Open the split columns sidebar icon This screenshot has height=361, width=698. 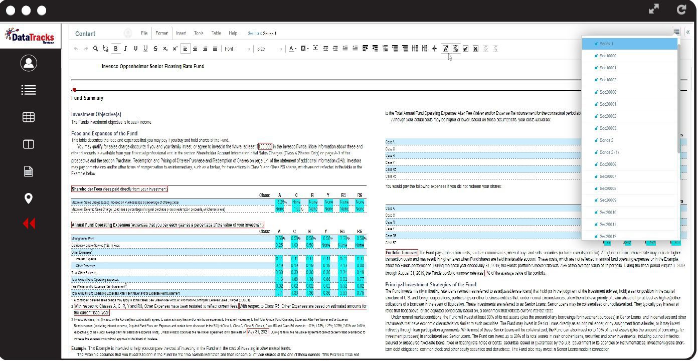click(x=29, y=144)
